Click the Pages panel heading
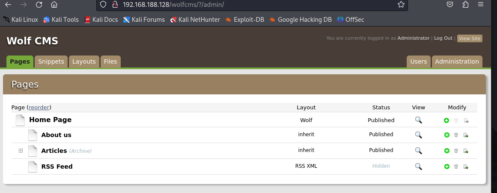 [25, 85]
